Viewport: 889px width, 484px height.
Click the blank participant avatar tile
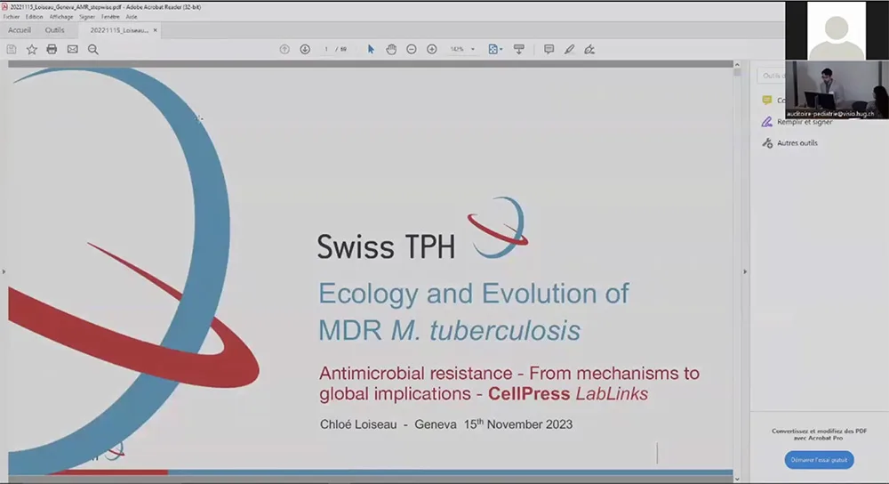[x=837, y=30]
